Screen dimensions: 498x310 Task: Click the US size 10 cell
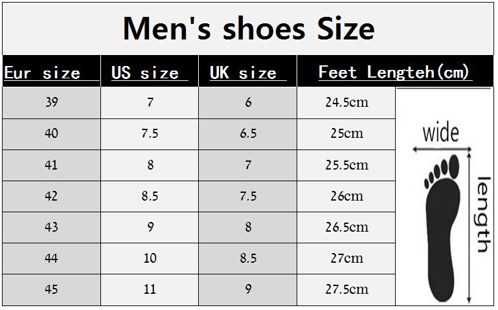(x=150, y=258)
